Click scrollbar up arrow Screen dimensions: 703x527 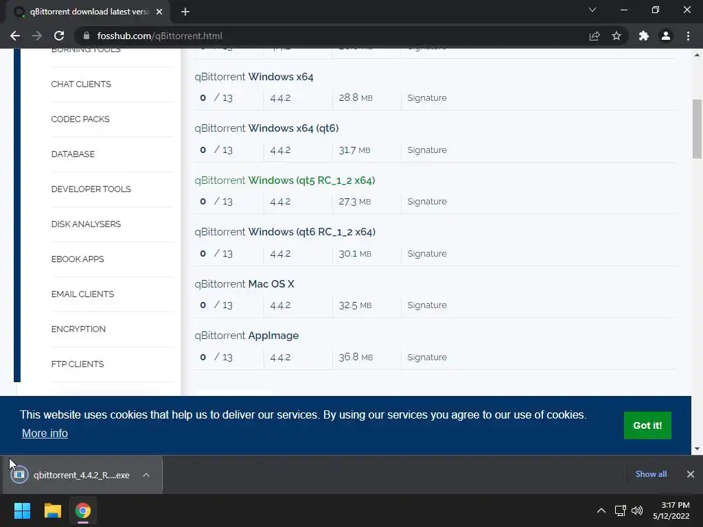[x=697, y=55]
